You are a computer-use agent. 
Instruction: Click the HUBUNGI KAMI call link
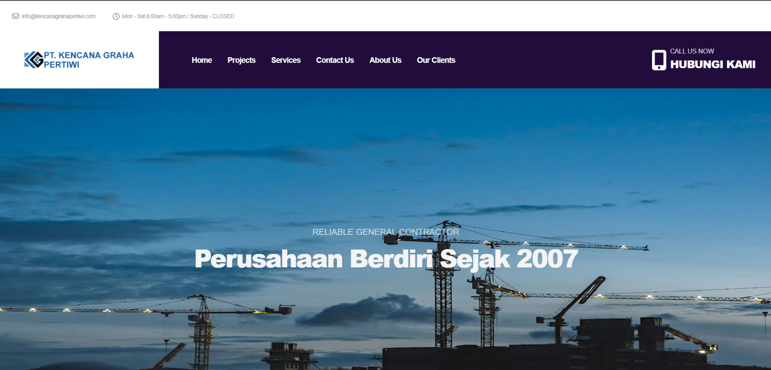(713, 64)
